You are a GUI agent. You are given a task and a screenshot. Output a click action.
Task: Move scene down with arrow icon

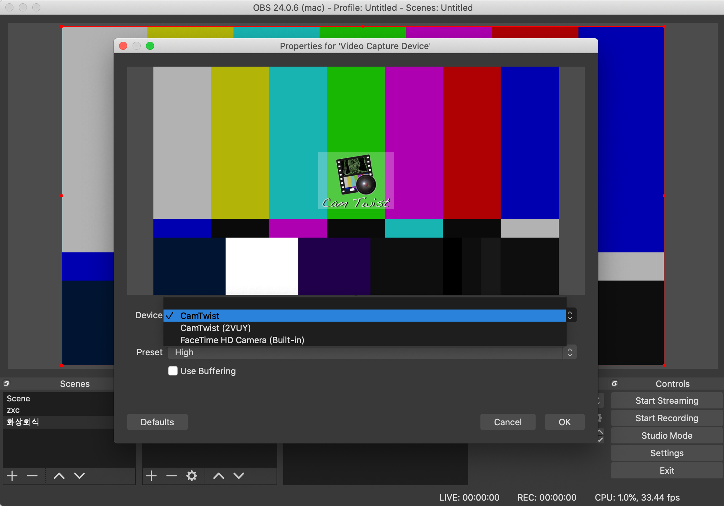[x=79, y=476]
